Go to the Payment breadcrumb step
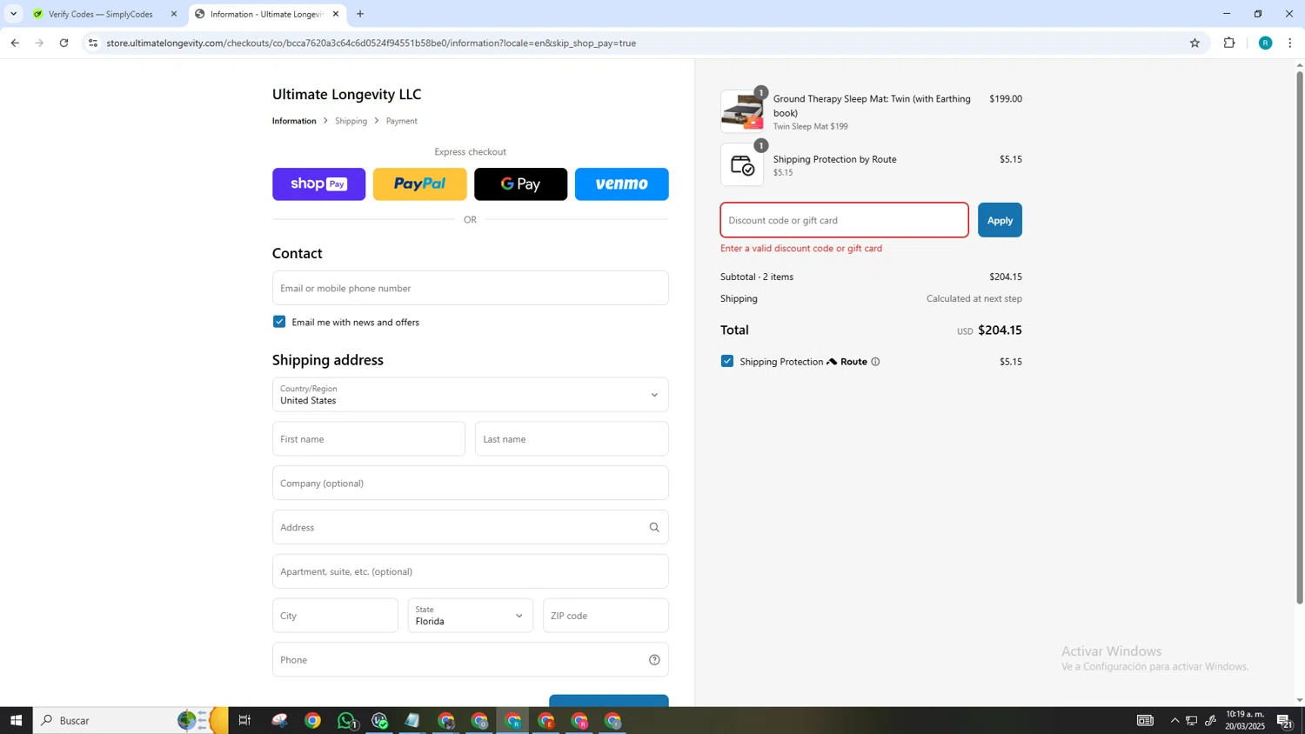Image resolution: width=1305 pixels, height=734 pixels. 402,121
